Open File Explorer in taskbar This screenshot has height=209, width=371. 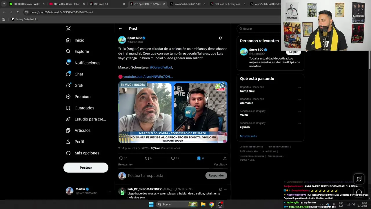203,204
